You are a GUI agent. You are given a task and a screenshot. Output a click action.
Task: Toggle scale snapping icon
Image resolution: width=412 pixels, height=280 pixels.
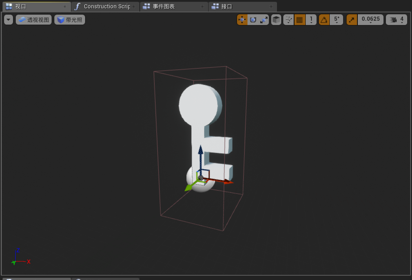click(352, 20)
